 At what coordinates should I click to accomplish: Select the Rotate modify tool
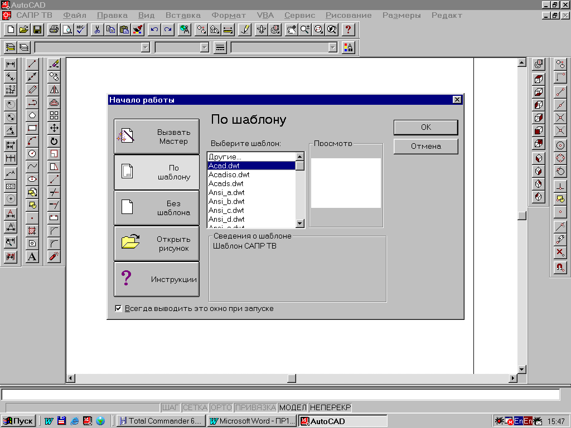pyautogui.click(x=54, y=141)
